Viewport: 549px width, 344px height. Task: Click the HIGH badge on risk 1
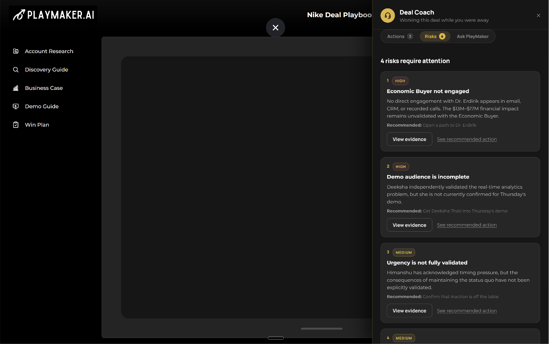[x=400, y=81]
